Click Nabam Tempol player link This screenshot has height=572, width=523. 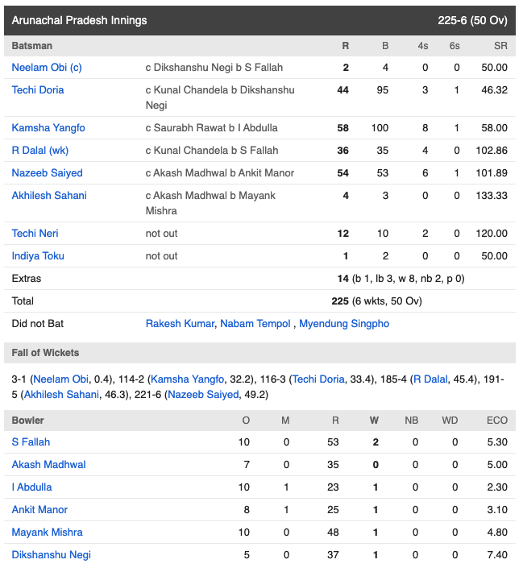tap(255, 324)
